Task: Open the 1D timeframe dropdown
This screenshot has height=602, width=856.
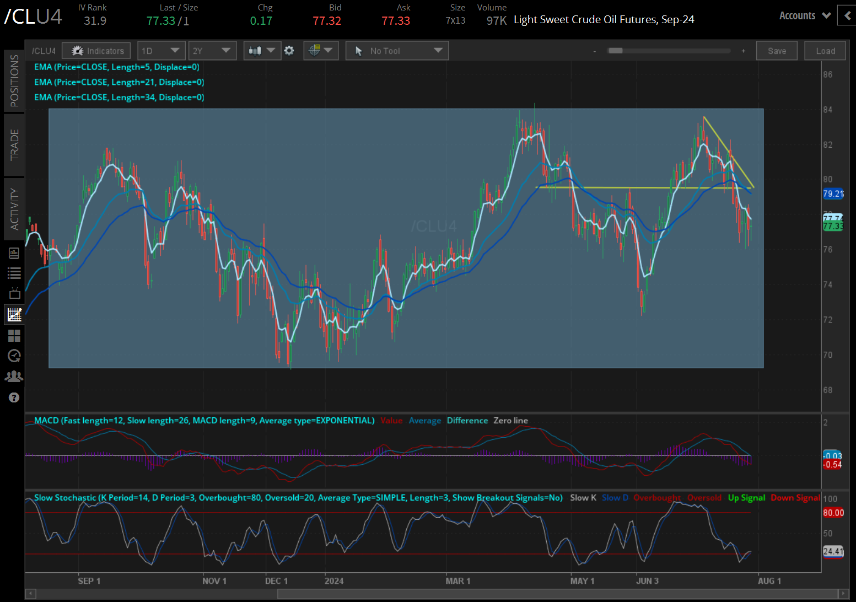Action: (161, 50)
